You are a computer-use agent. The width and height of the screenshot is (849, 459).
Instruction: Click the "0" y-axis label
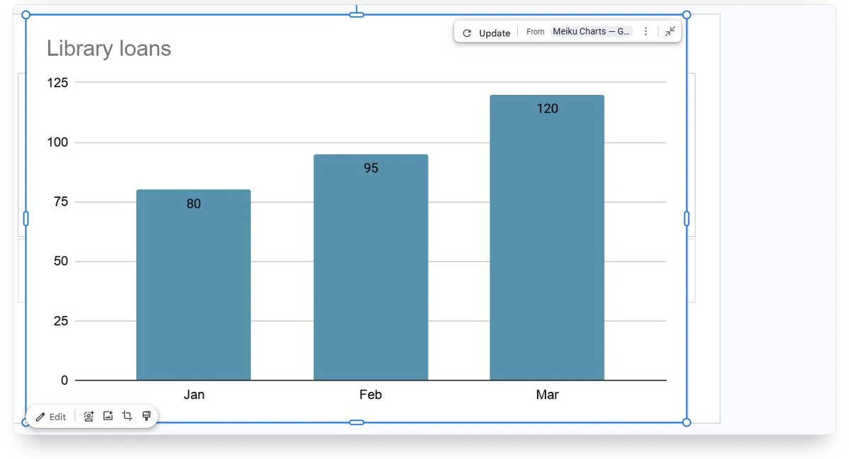64,380
